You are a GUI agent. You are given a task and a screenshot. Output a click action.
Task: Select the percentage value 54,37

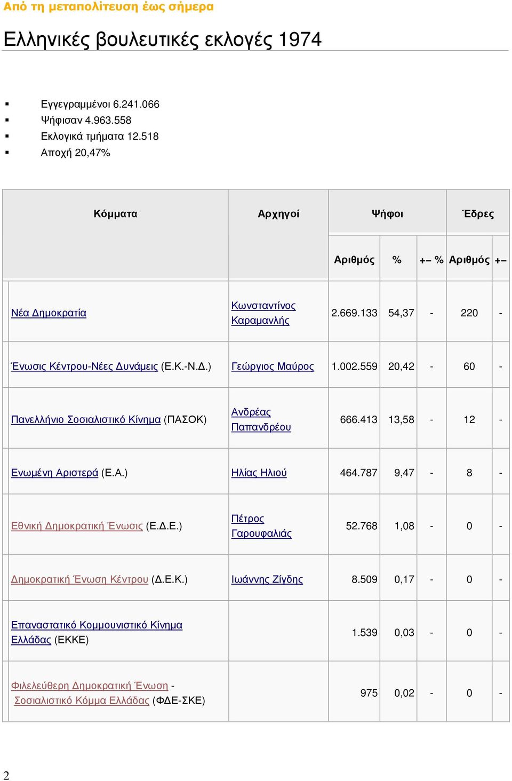pos(401,313)
